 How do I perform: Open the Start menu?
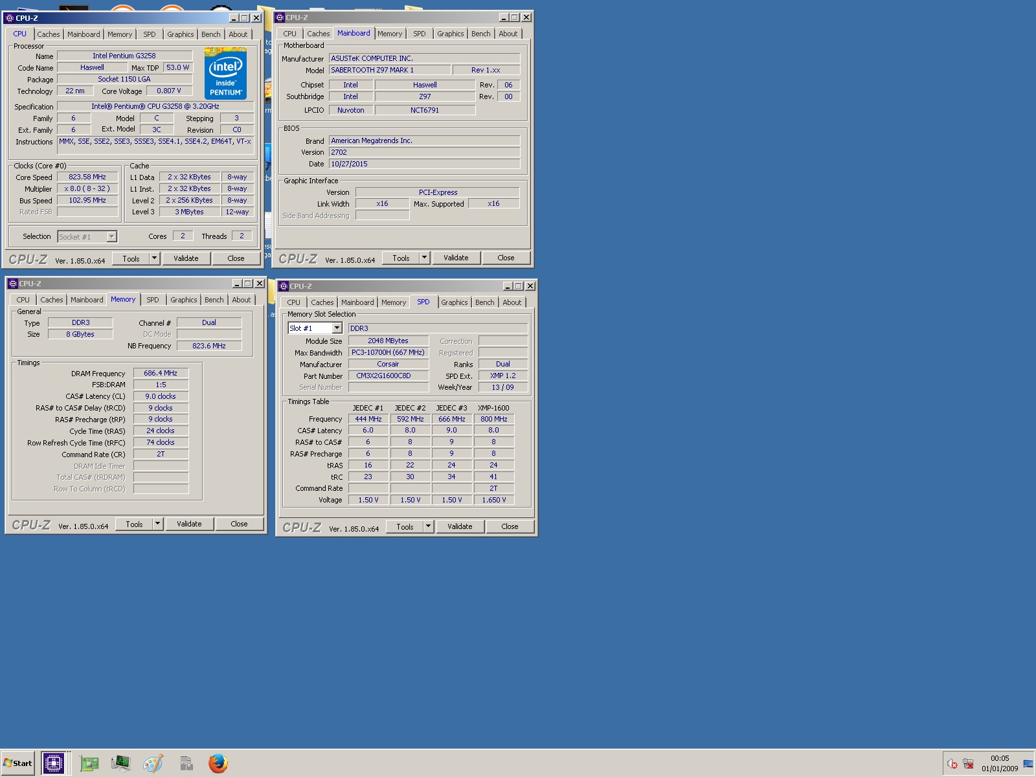coord(17,763)
